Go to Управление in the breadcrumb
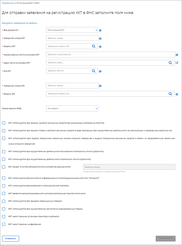The height and width of the screenshot is (245, 182). [x=8, y=3]
